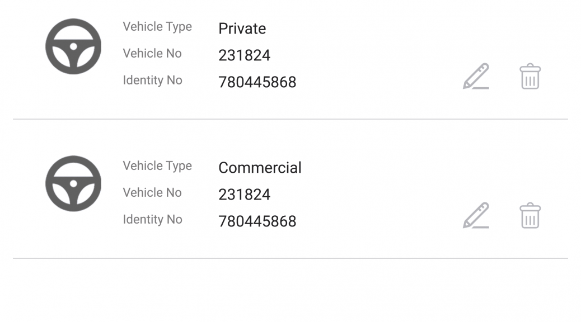Delete the Private vehicle entry
This screenshot has height=322, width=581.
click(530, 76)
